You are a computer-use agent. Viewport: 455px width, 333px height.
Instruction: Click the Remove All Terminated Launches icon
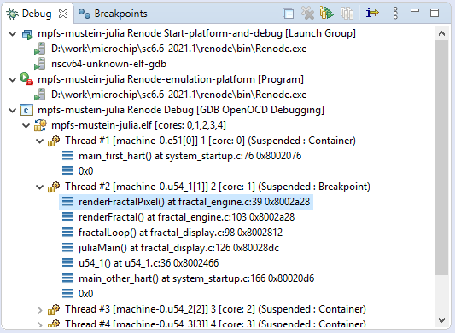pyautogui.click(x=307, y=13)
